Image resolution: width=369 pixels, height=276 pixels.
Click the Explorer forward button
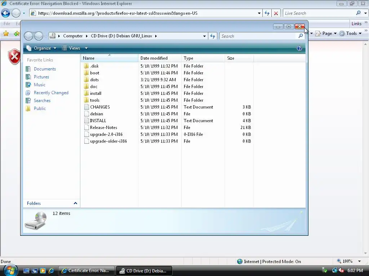pyautogui.click(x=39, y=36)
